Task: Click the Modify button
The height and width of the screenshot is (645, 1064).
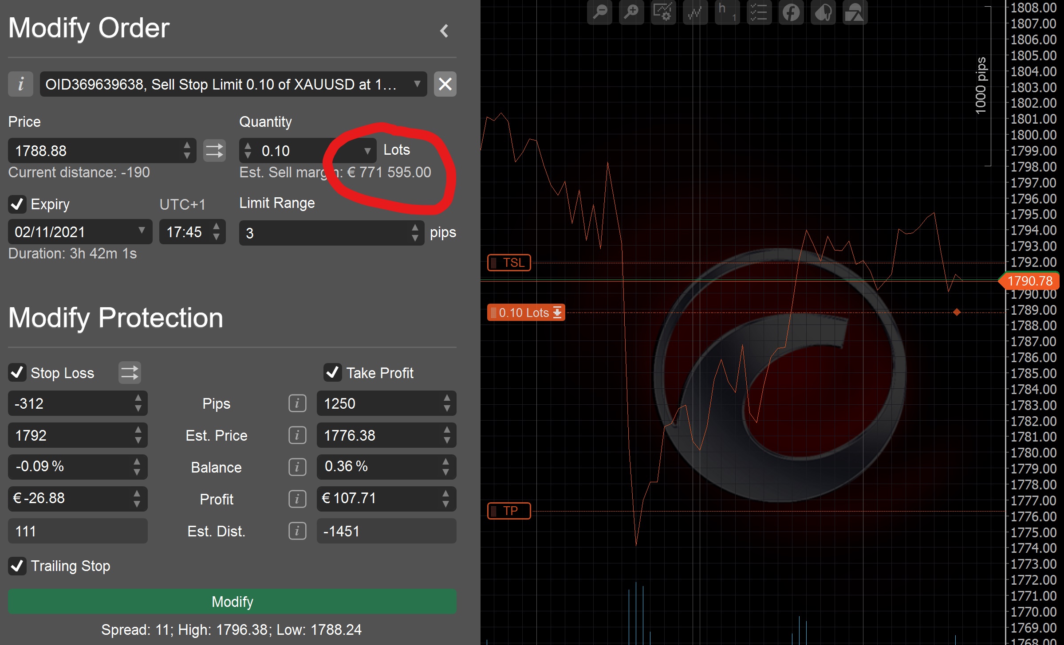Action: (232, 602)
